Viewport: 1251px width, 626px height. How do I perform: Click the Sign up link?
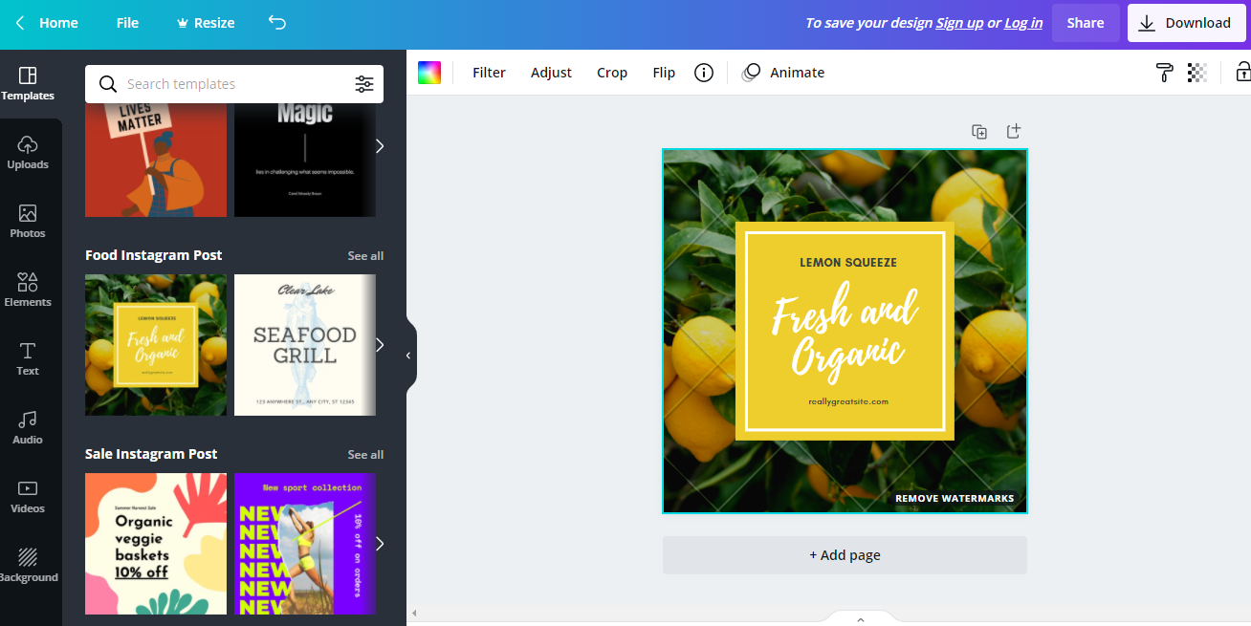click(959, 23)
